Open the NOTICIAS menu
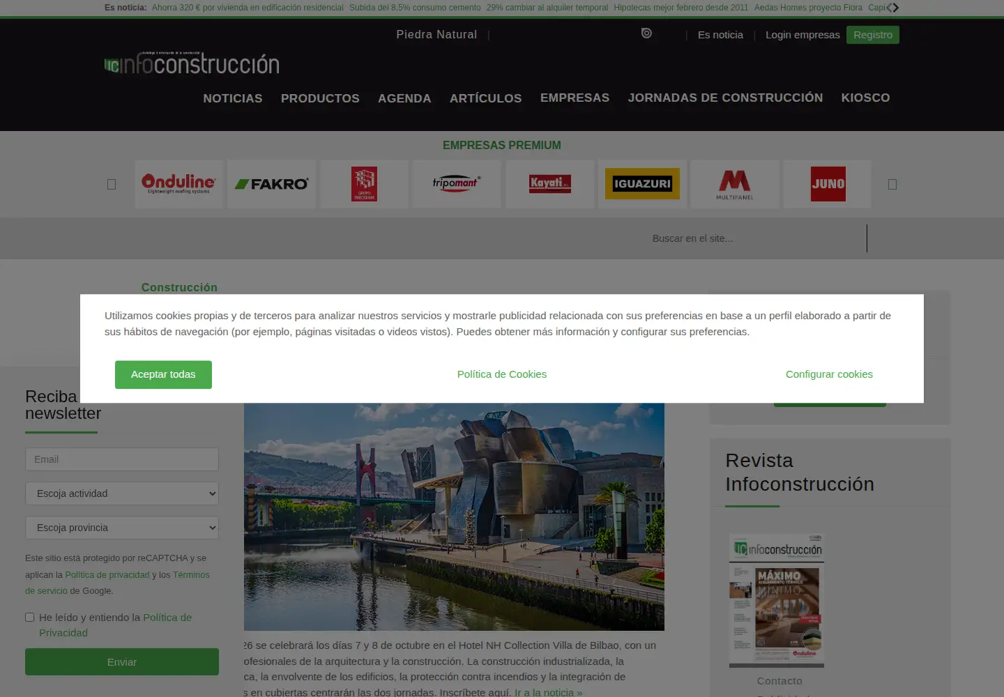This screenshot has width=1004, height=697. 233,98
